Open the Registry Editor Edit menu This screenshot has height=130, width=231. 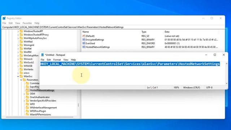click(x=10, y=23)
